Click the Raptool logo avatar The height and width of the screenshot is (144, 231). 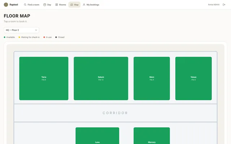pyautogui.click(x=6, y=5)
